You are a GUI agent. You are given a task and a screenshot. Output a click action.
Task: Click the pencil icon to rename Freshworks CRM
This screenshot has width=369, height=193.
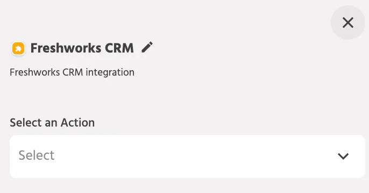tap(147, 47)
